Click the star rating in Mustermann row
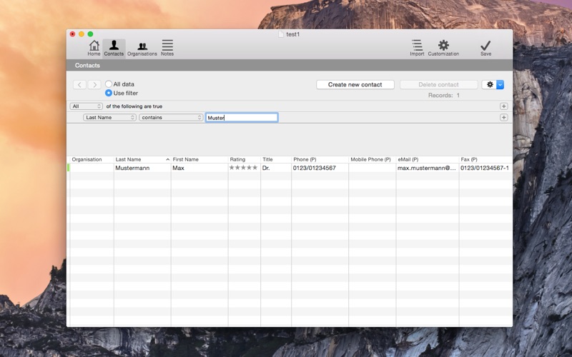 243,168
